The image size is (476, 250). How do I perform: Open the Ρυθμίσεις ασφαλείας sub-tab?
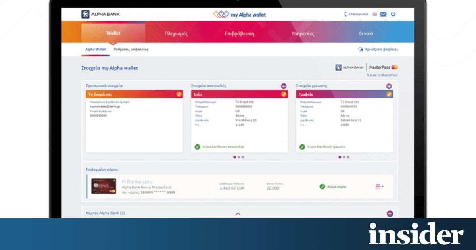131,50
